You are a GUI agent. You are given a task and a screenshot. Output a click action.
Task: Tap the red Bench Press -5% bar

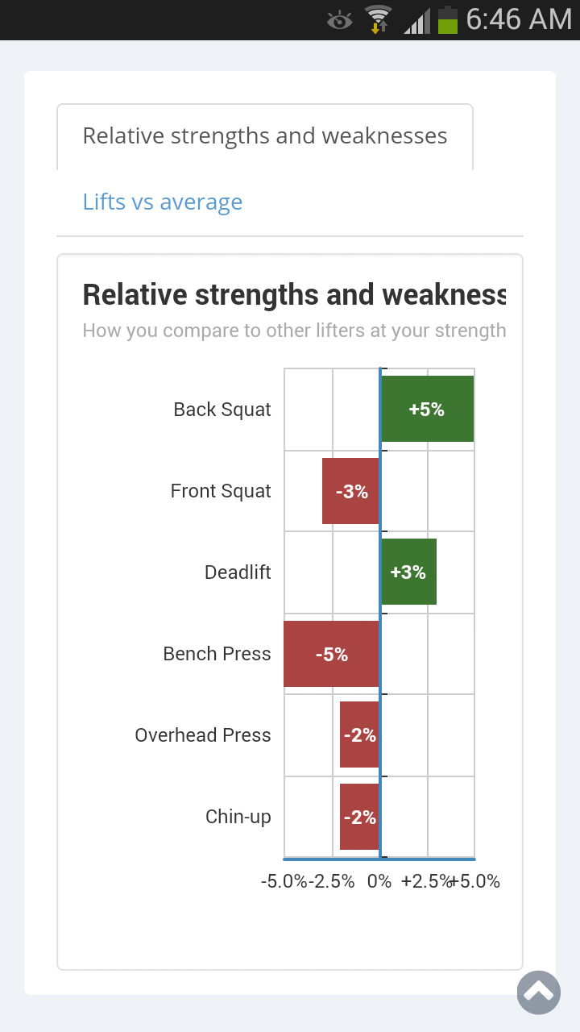331,654
